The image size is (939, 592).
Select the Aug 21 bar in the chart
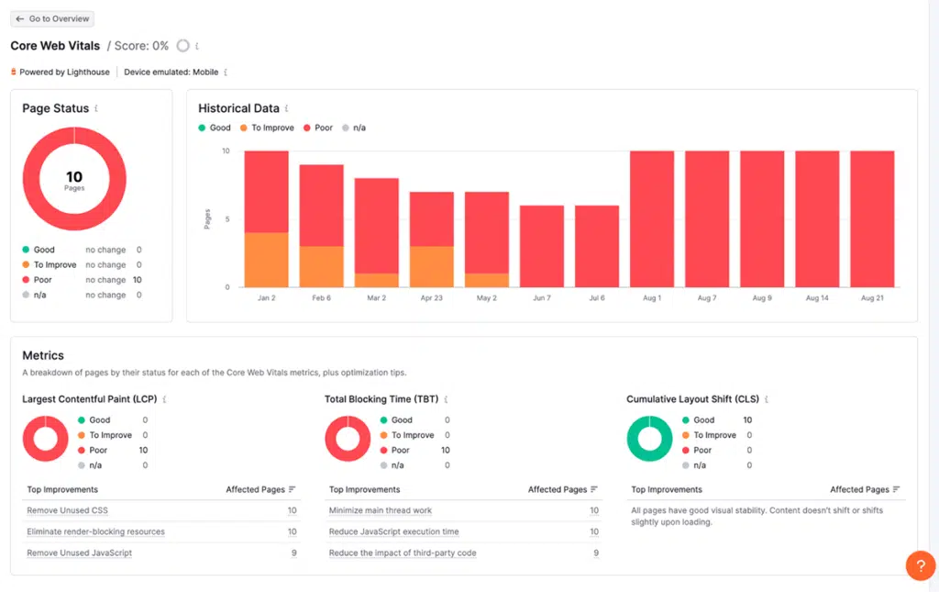click(x=871, y=218)
